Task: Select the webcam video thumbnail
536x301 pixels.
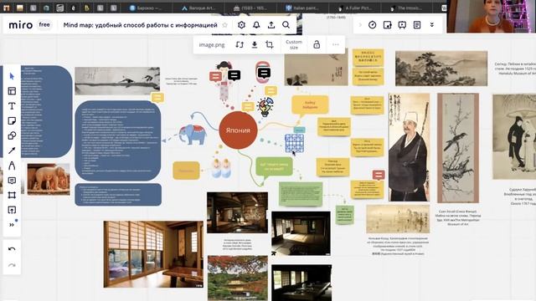Action: click(x=492, y=17)
